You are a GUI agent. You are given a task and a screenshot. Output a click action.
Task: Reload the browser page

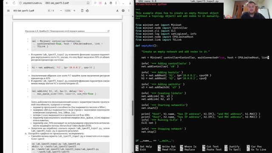pyautogui.click(x=14, y=3)
